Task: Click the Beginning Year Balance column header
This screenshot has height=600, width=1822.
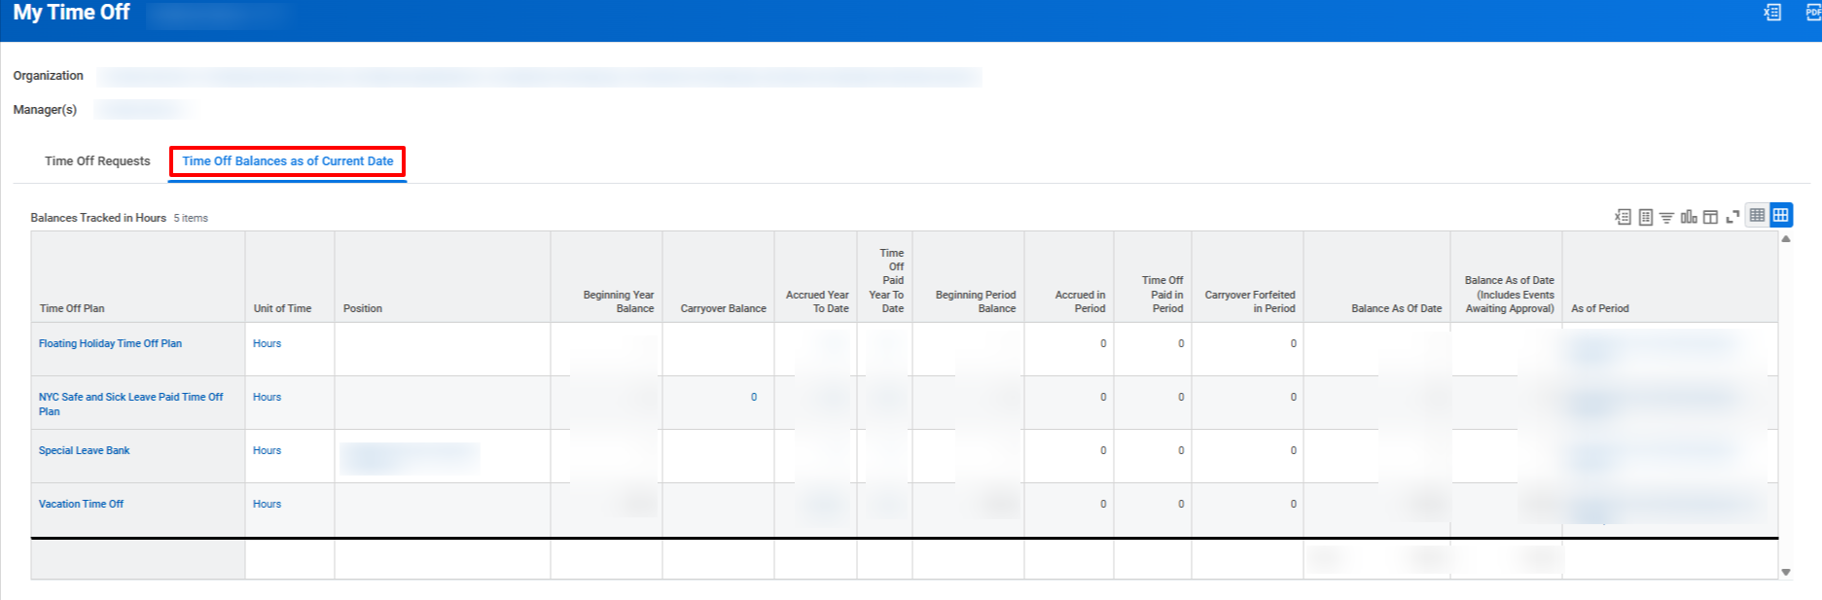Action: click(607, 277)
